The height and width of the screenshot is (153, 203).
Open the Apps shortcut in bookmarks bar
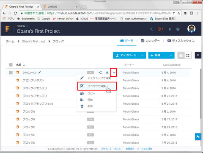(8, 19)
